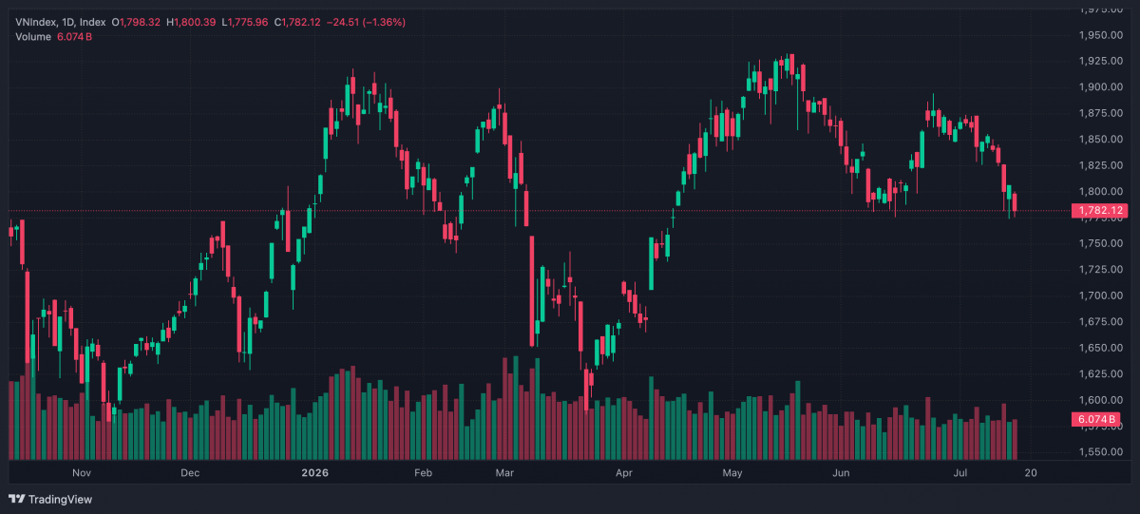
Task: Click the 1,675.00 price axis label
Action: (1099, 322)
